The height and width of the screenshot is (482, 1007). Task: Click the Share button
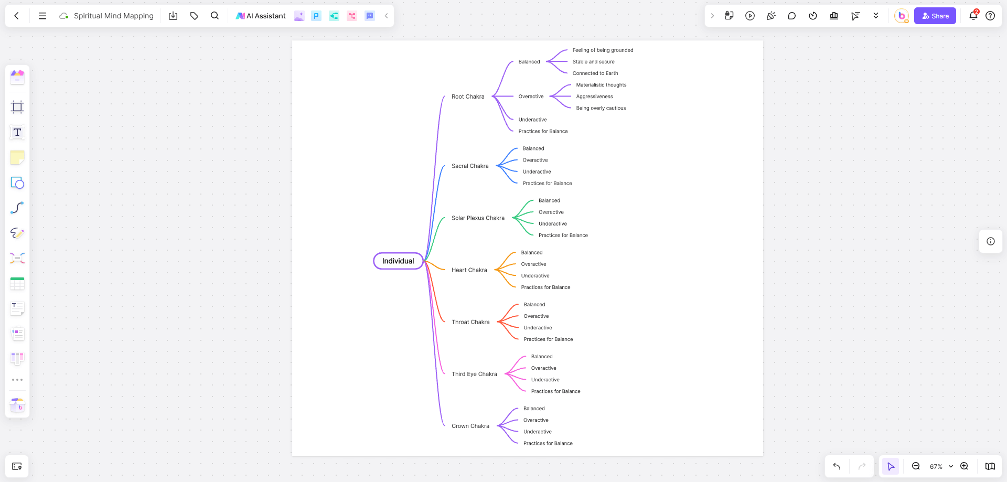(935, 16)
